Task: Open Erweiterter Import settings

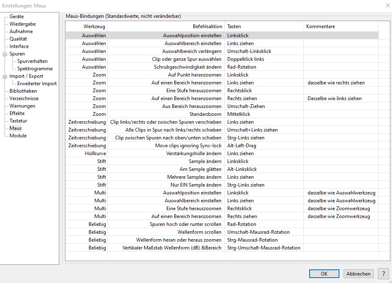Action: click(x=37, y=84)
